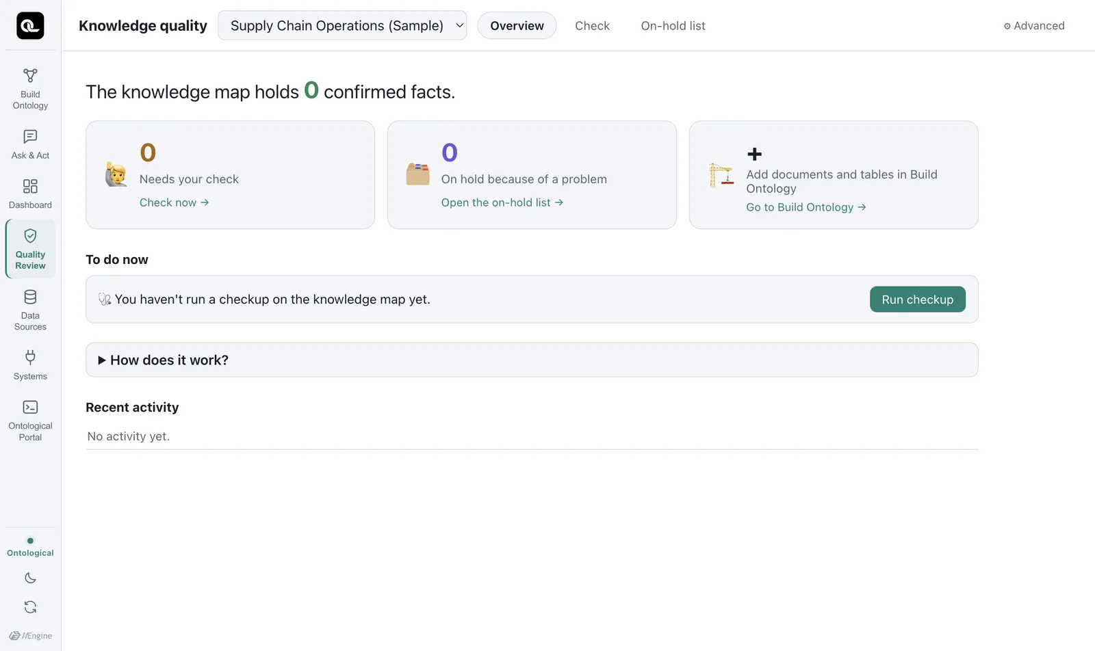This screenshot has width=1095, height=651.
Task: Click the plus icon in add-documents card
Action: click(x=754, y=154)
